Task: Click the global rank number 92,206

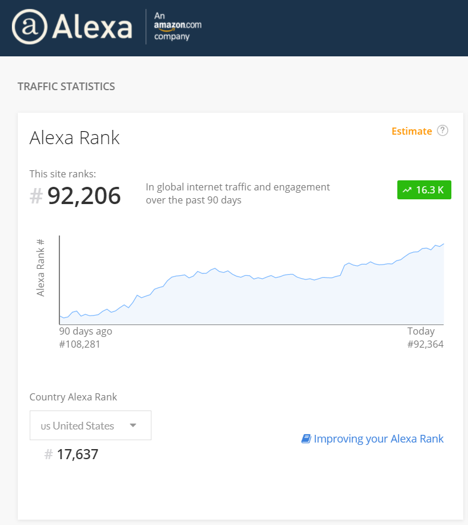Action: click(x=84, y=196)
